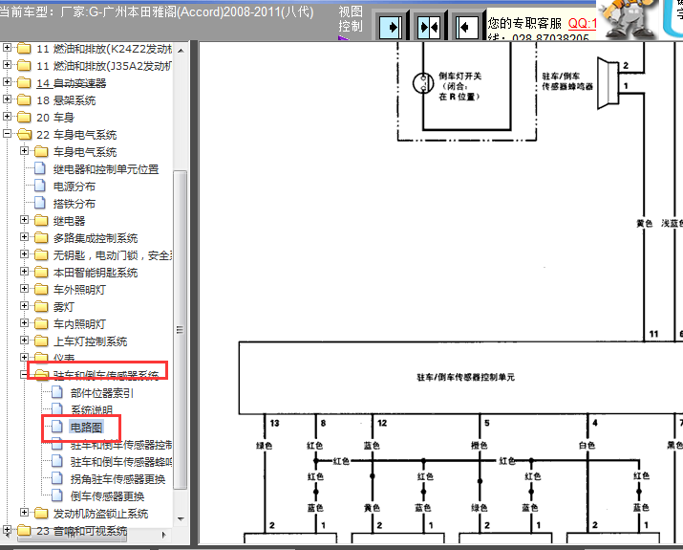The width and height of the screenshot is (683, 550).
Task: Select the 22 车身电气系统 open folder icon
Action: pos(24,134)
